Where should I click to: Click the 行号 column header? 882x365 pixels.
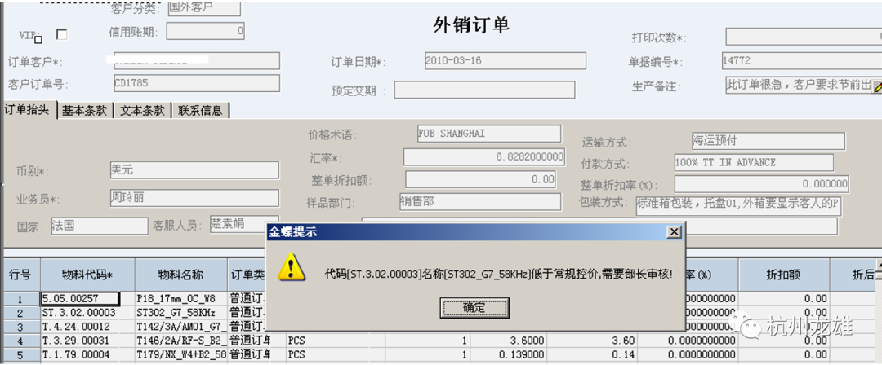(20, 275)
